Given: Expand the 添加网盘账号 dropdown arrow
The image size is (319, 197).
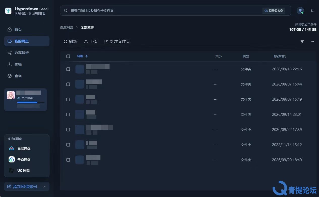Looking at the screenshot, I should tap(45, 186).
